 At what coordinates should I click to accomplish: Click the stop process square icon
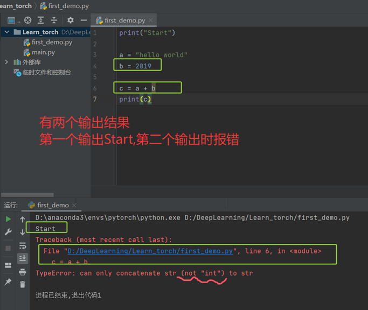pos(8,248)
